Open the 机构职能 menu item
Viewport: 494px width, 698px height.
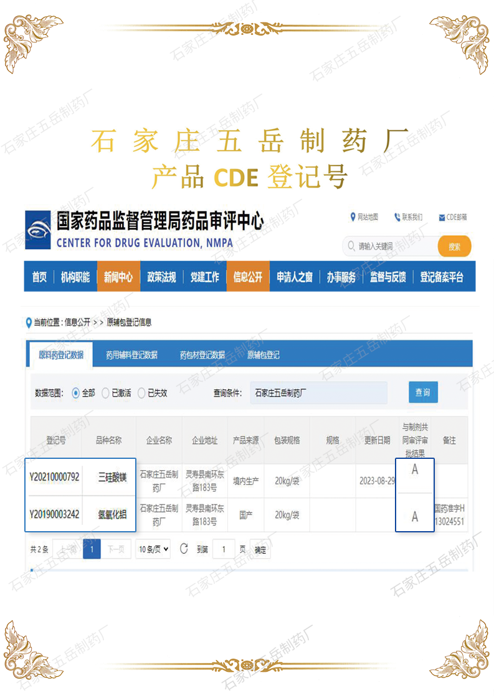coord(75,277)
